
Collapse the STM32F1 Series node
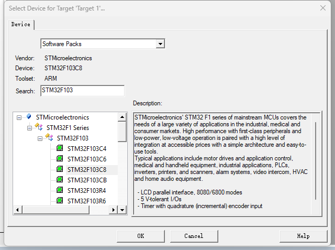(29, 128)
